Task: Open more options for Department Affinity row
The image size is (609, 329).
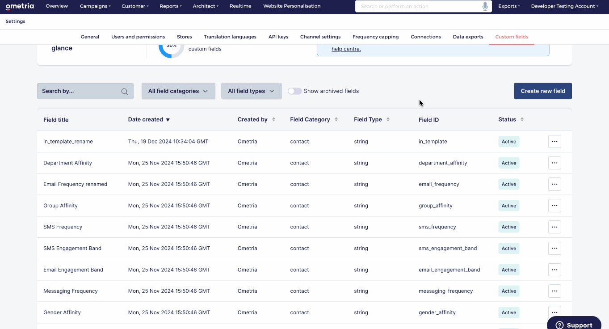Action: click(554, 163)
